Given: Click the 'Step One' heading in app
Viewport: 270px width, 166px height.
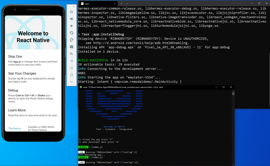Looking at the screenshot, I should (15, 56).
